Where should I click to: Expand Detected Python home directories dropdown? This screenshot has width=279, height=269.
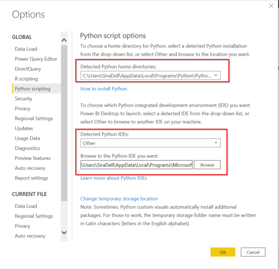coord(150,76)
